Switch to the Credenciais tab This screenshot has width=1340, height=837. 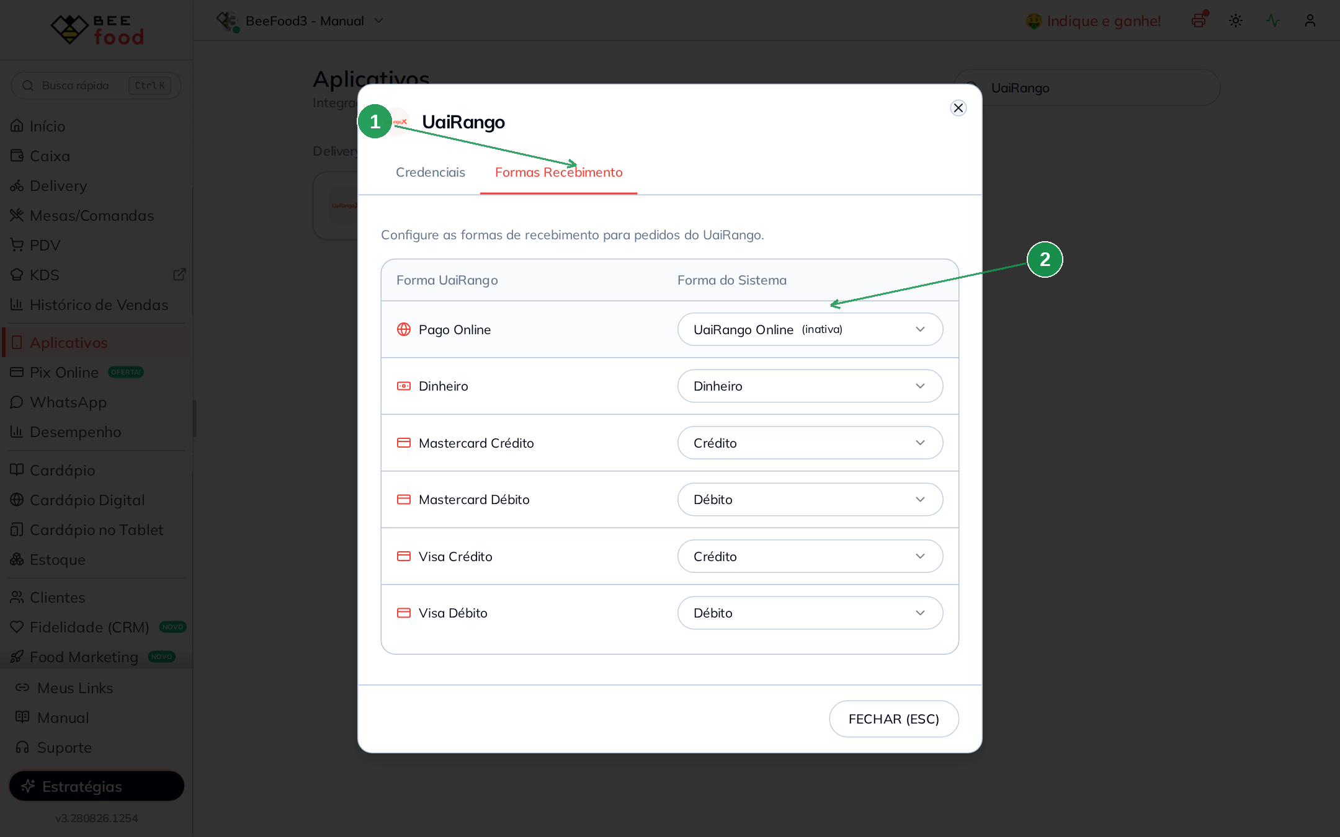(x=431, y=172)
